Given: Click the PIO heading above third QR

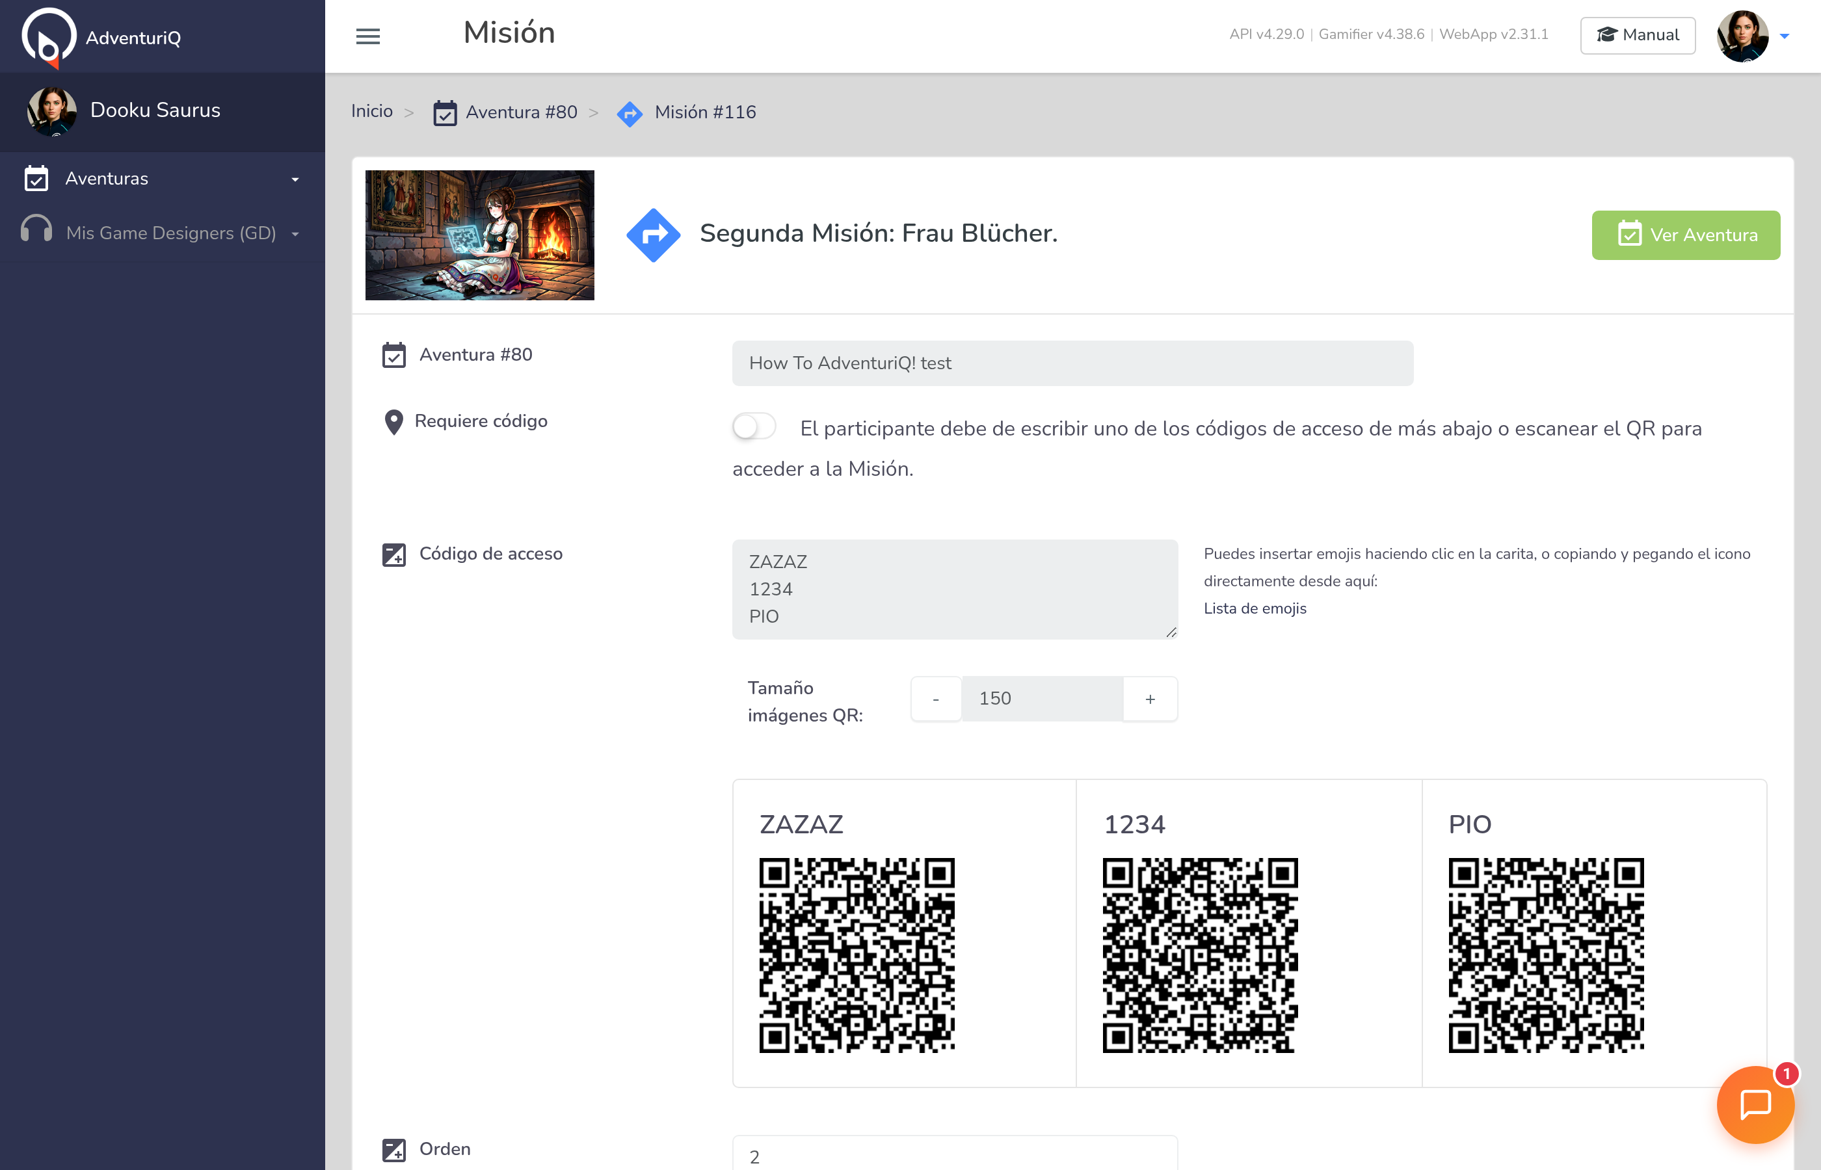Looking at the screenshot, I should [x=1470, y=825].
